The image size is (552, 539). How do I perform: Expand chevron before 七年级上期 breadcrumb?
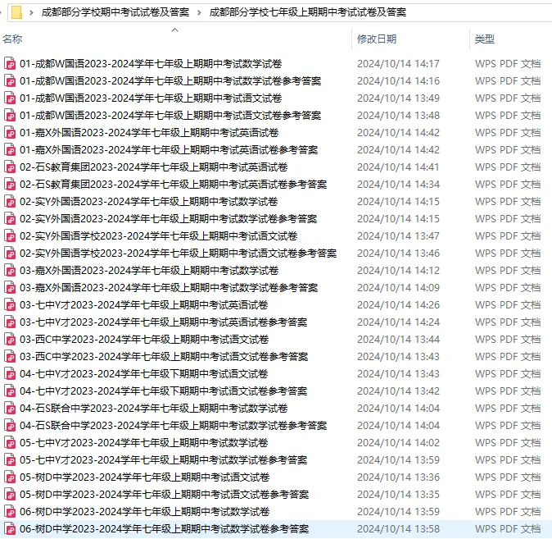click(199, 12)
